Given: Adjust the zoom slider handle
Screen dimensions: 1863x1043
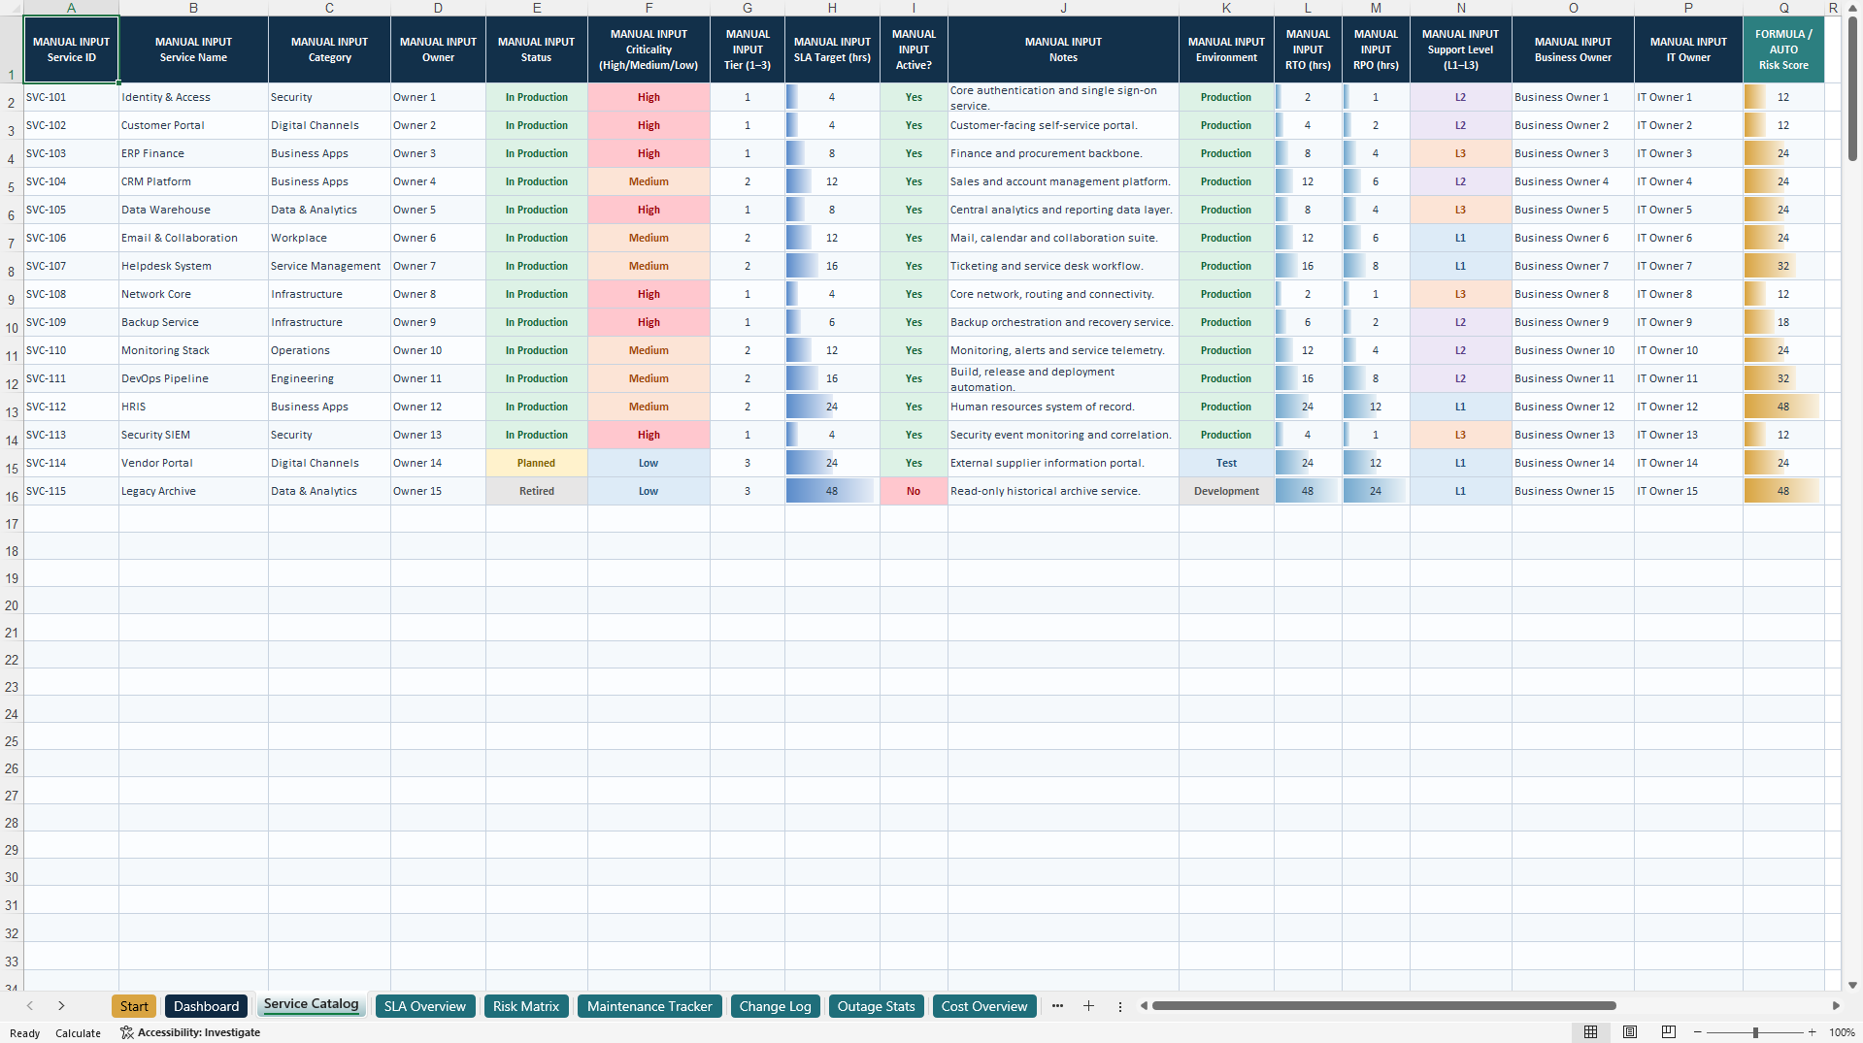Looking at the screenshot, I should [x=1755, y=1032].
